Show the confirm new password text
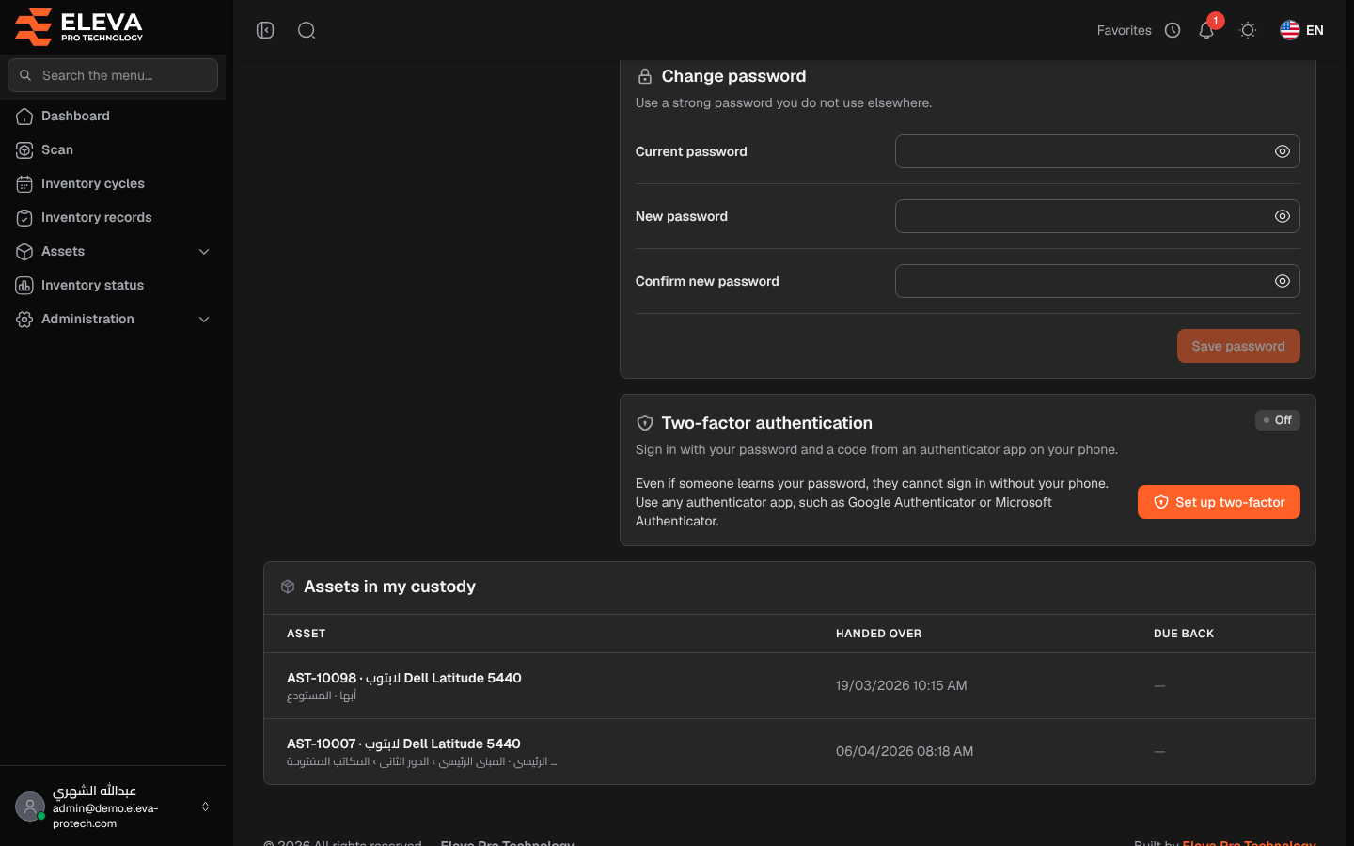This screenshot has height=846, width=1354. 1282,281
